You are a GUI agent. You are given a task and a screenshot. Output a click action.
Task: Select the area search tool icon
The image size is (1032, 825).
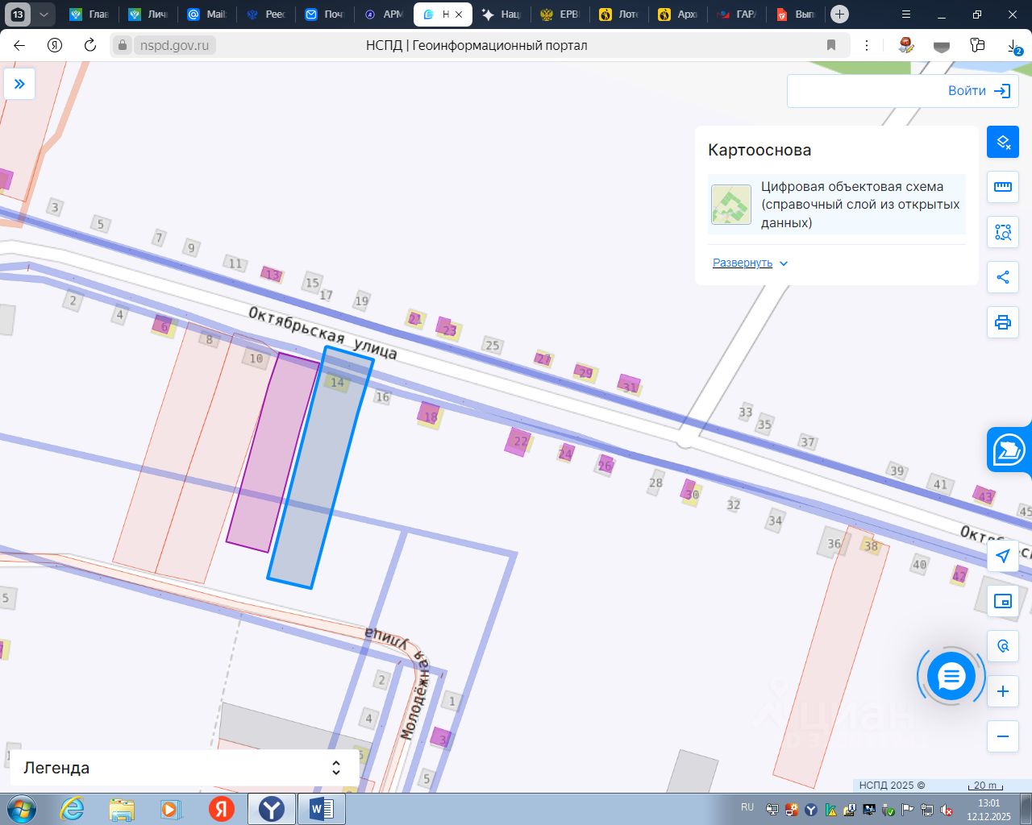(x=1003, y=232)
